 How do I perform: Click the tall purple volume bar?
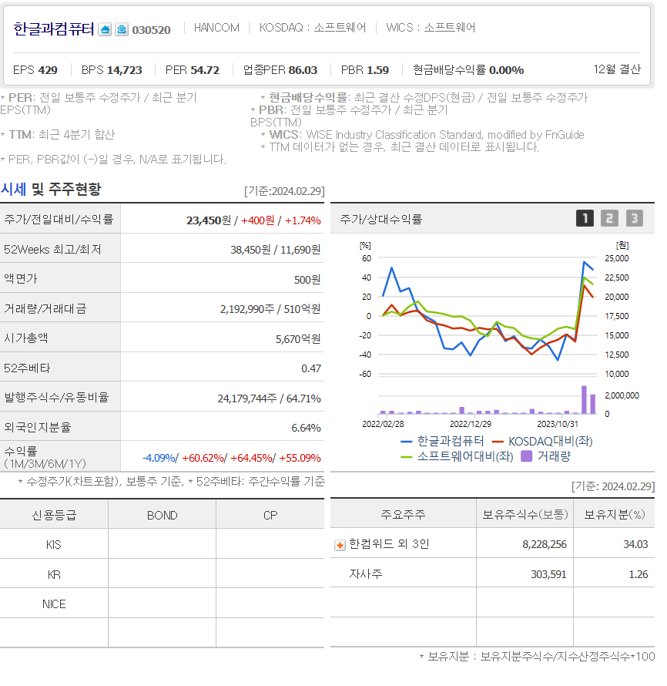pyautogui.click(x=584, y=399)
